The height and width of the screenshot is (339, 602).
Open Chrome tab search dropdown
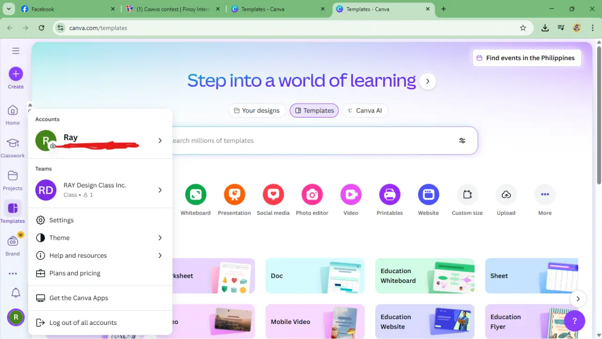tap(9, 9)
